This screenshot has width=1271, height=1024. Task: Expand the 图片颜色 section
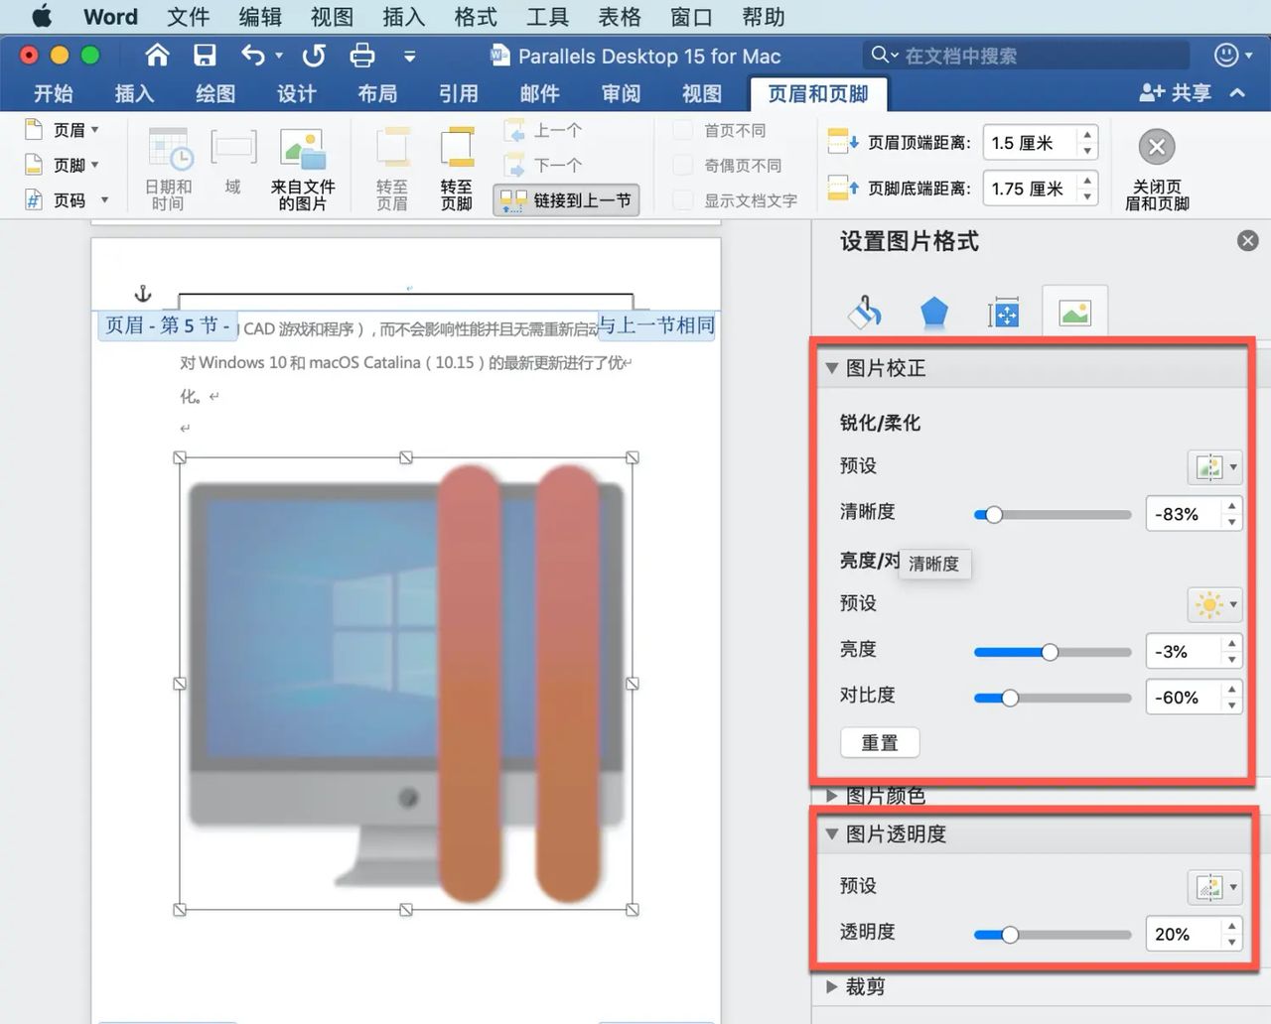(831, 795)
